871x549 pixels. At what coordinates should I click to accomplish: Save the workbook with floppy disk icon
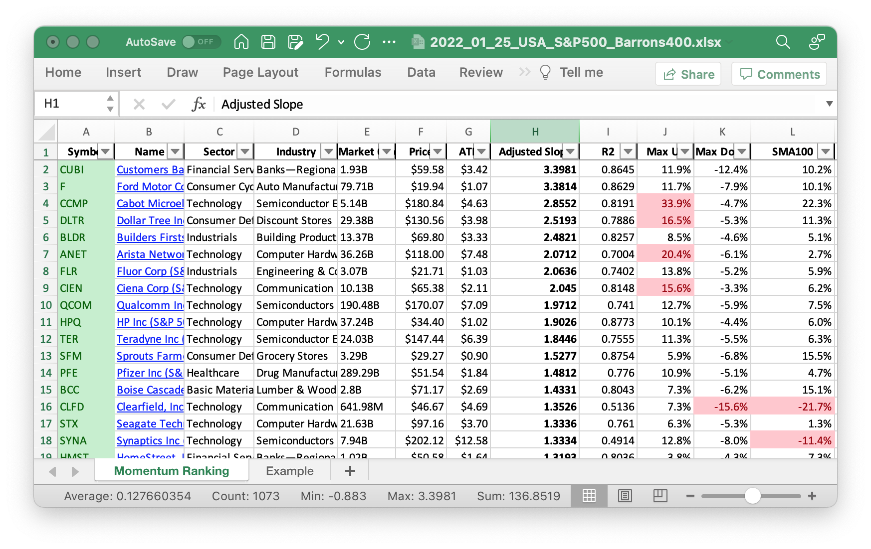pyautogui.click(x=268, y=42)
